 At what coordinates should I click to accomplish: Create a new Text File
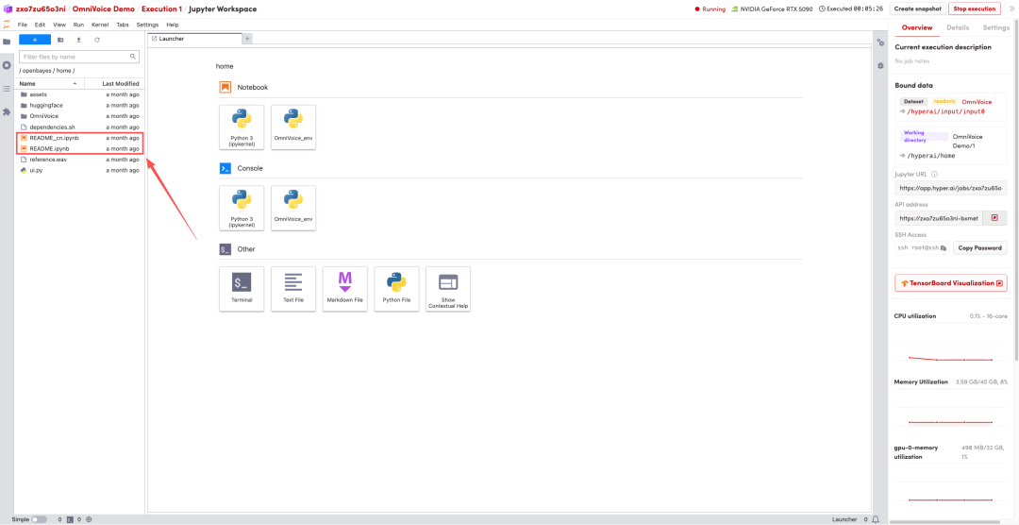(x=293, y=289)
